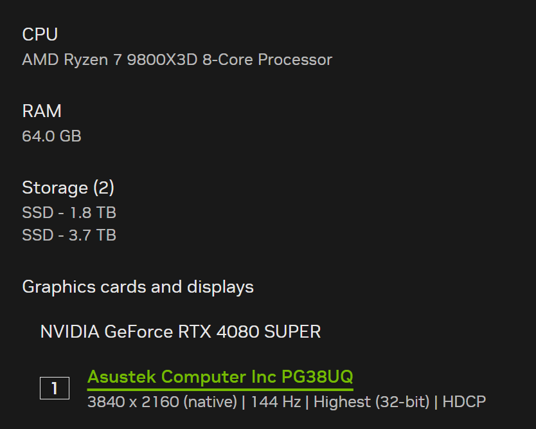Click the CPU section heading
The height and width of the screenshot is (429, 536).
(40, 34)
